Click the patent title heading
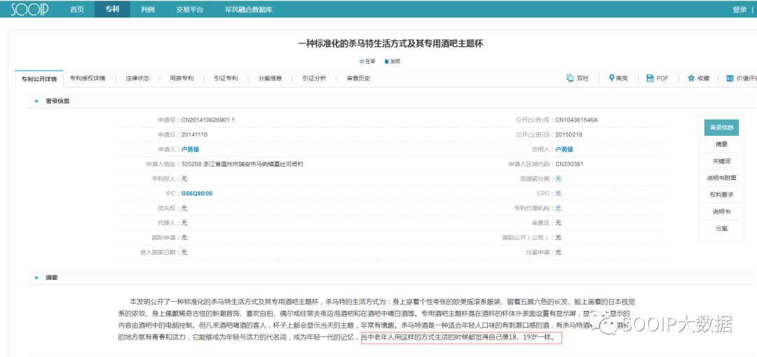The height and width of the screenshot is (357, 757). point(390,44)
